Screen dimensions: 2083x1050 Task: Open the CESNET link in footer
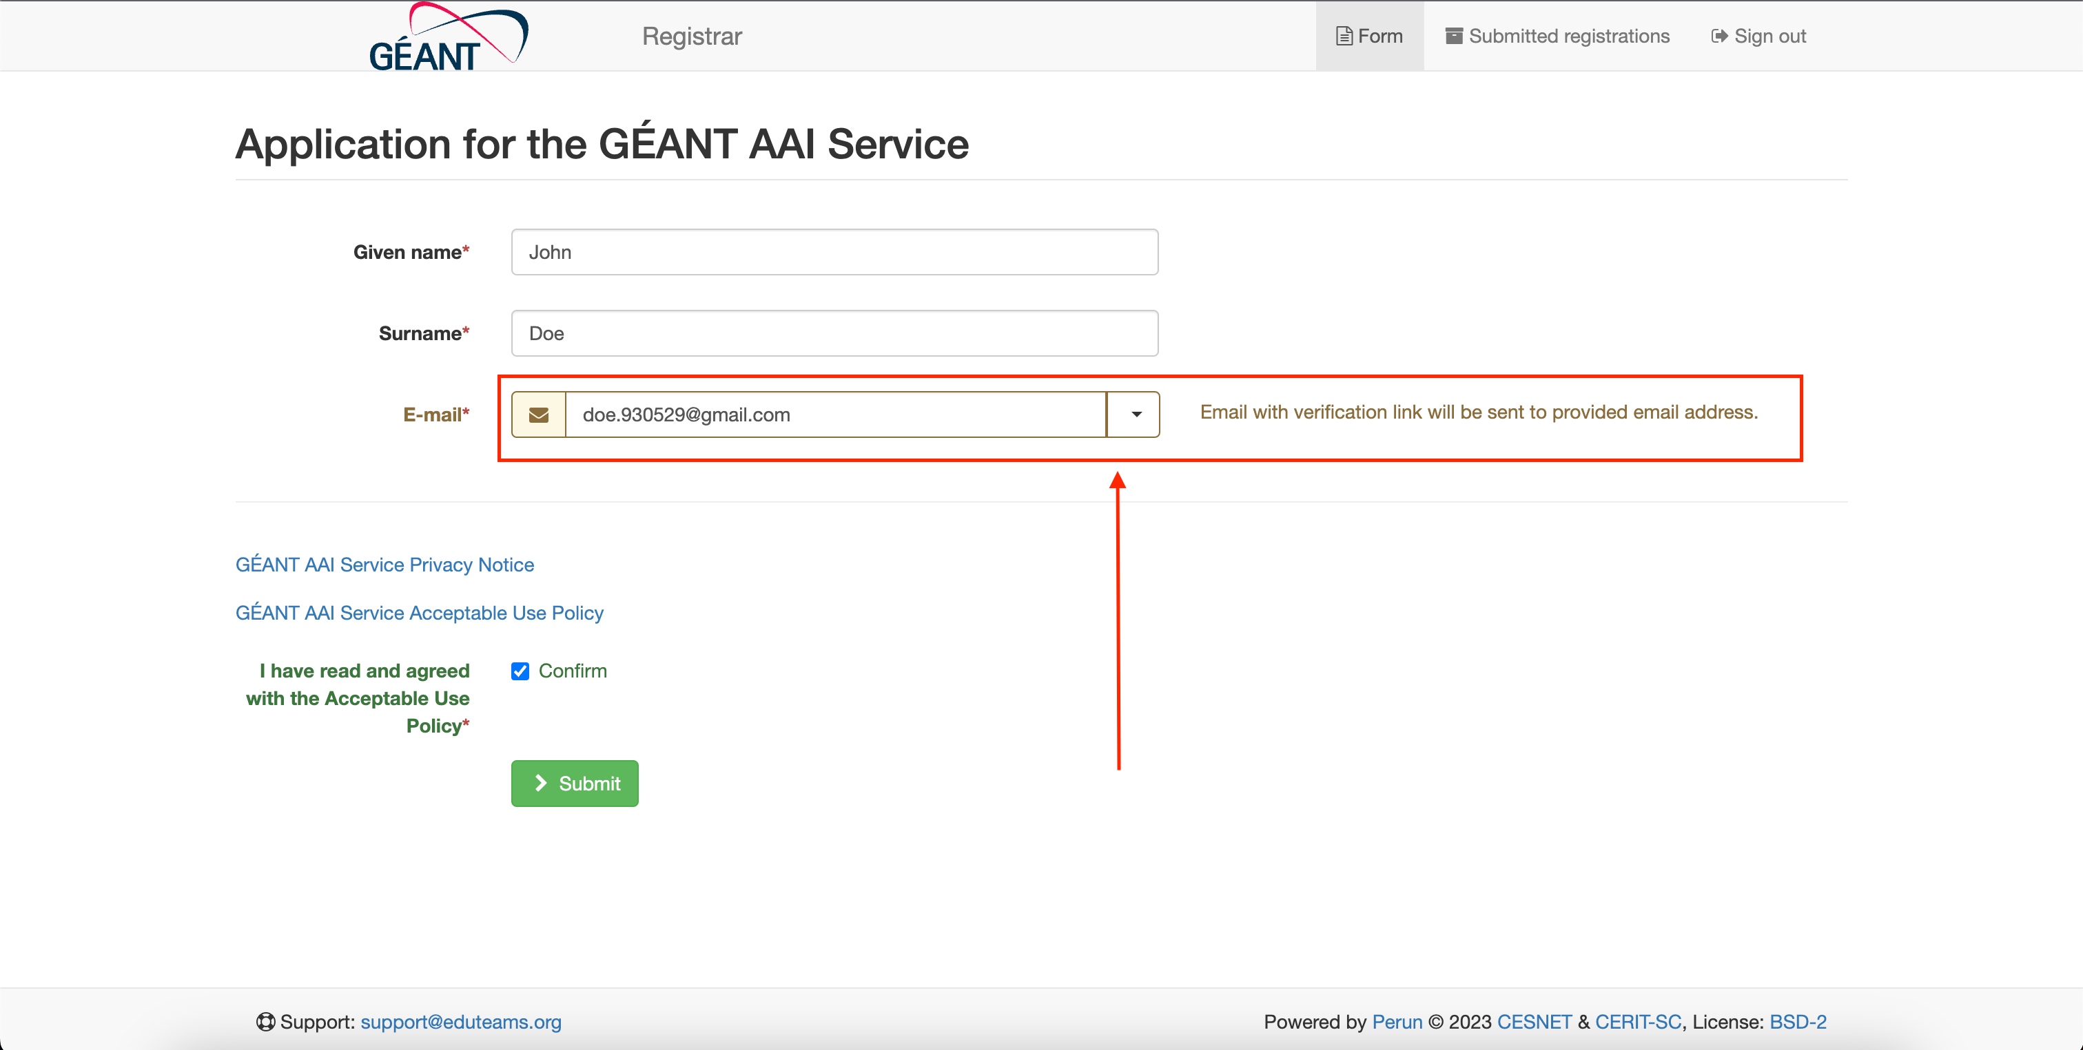(1534, 1022)
